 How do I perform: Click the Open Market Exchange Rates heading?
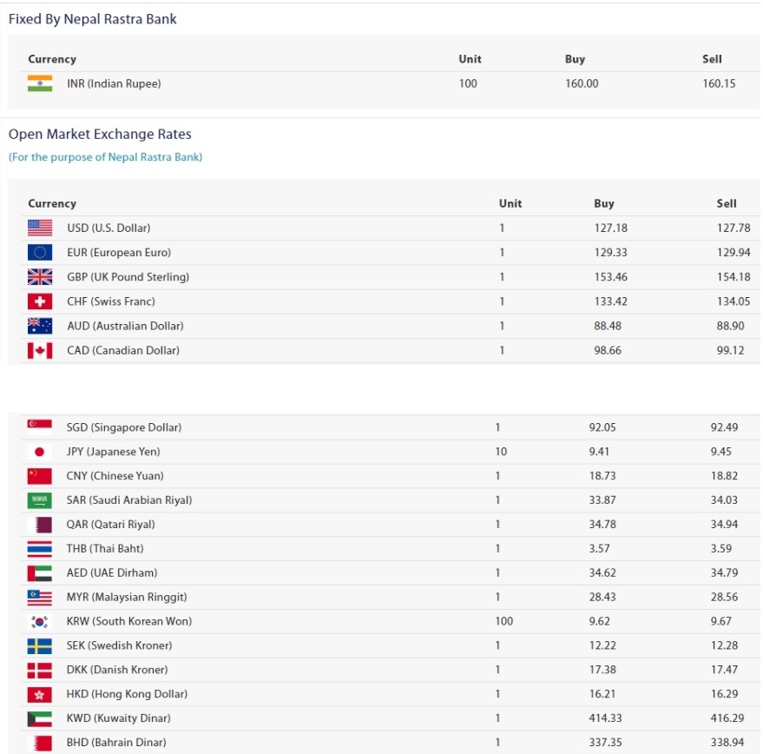tap(100, 134)
